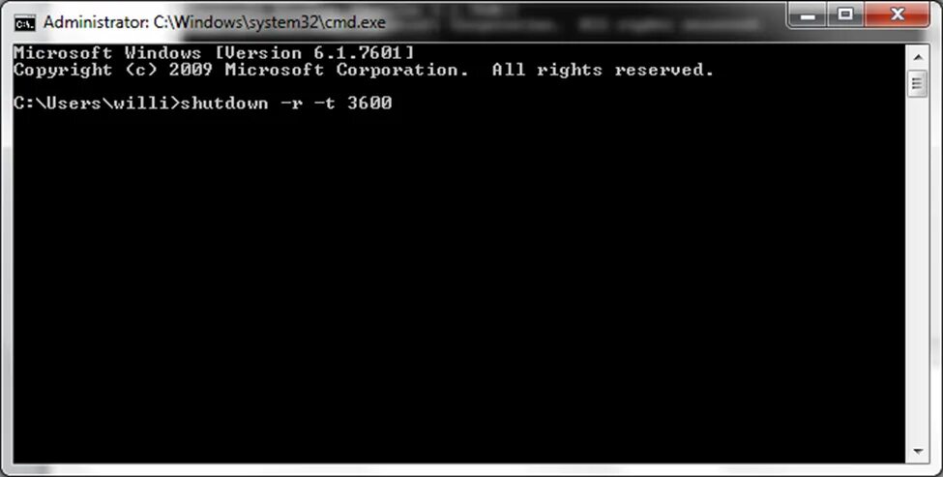This screenshot has width=943, height=477.
Task: Click the -r flag in the command
Action: click(x=292, y=103)
